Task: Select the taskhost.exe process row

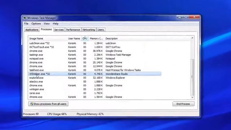Action: pyautogui.click(x=95, y=70)
